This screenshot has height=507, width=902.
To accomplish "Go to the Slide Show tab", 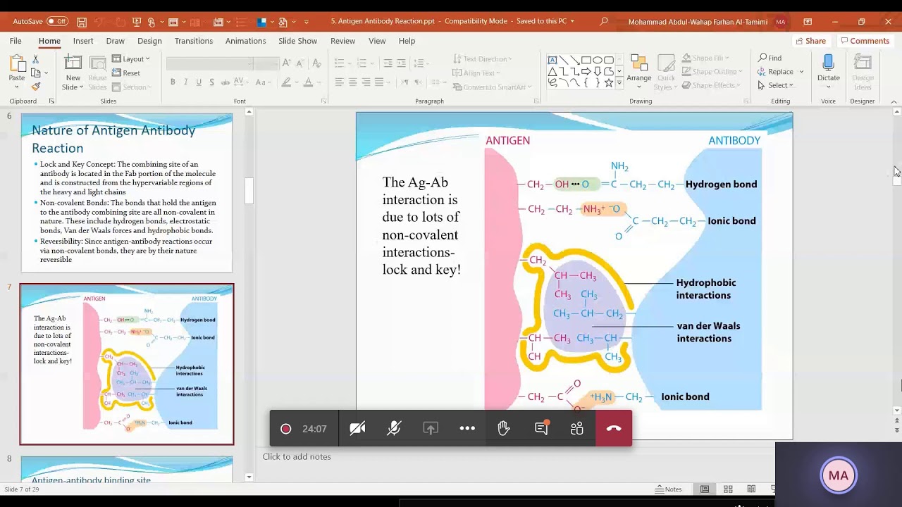I will [x=297, y=41].
